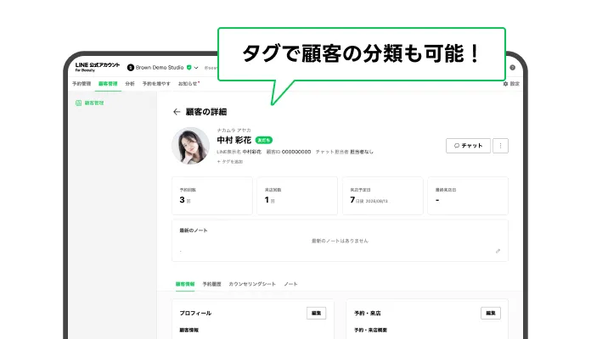
Task: Click the LINE表示名 中村彩花 text
Action: [239, 152]
